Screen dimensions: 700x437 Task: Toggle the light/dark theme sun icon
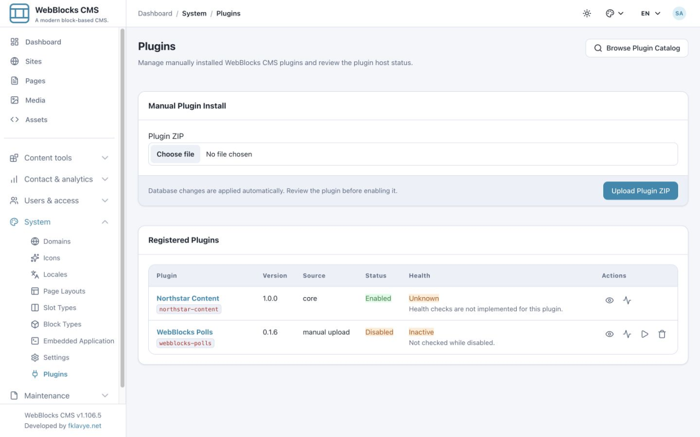(587, 14)
